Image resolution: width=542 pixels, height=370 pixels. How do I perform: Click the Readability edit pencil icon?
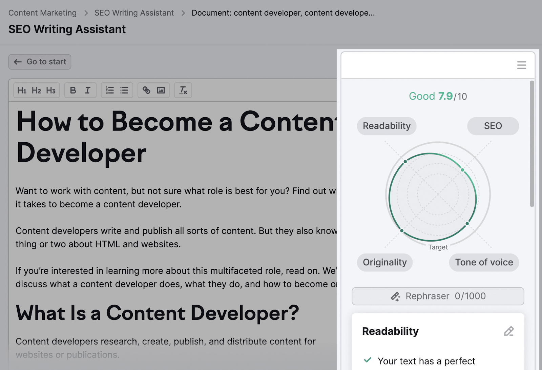click(509, 331)
